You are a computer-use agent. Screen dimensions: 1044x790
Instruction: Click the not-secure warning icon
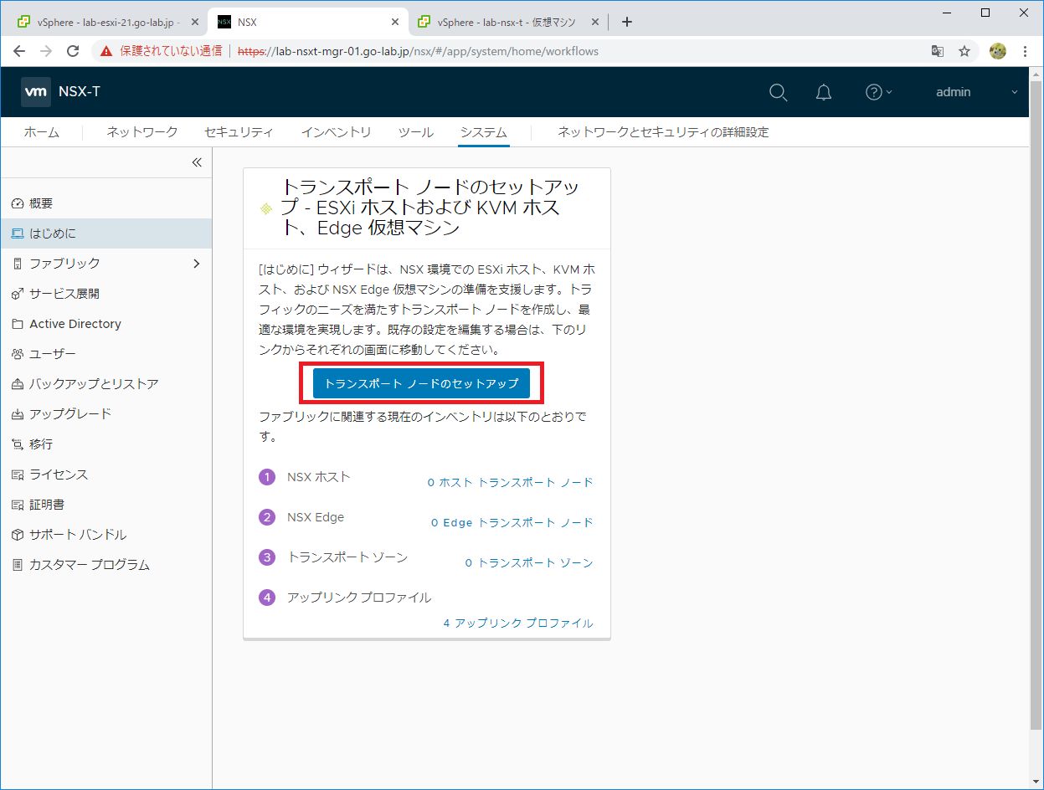pos(106,51)
